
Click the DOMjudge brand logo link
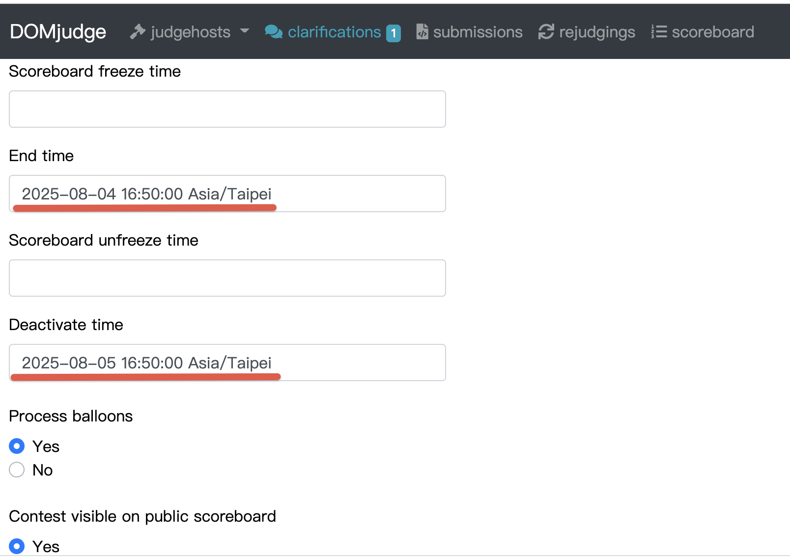point(58,32)
